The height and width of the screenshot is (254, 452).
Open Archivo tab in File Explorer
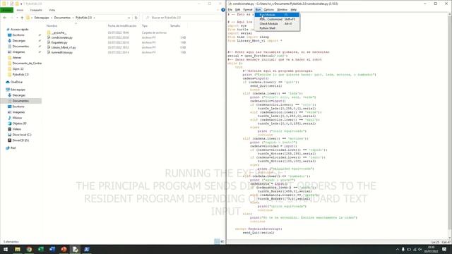tap(6, 10)
